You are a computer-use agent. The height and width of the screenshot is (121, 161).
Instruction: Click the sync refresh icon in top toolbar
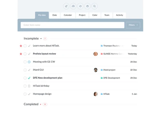80,6
